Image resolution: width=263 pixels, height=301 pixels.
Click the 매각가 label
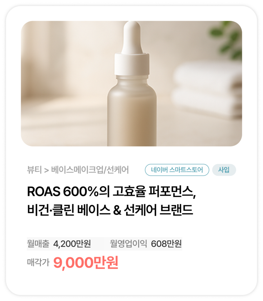[x=38, y=262]
